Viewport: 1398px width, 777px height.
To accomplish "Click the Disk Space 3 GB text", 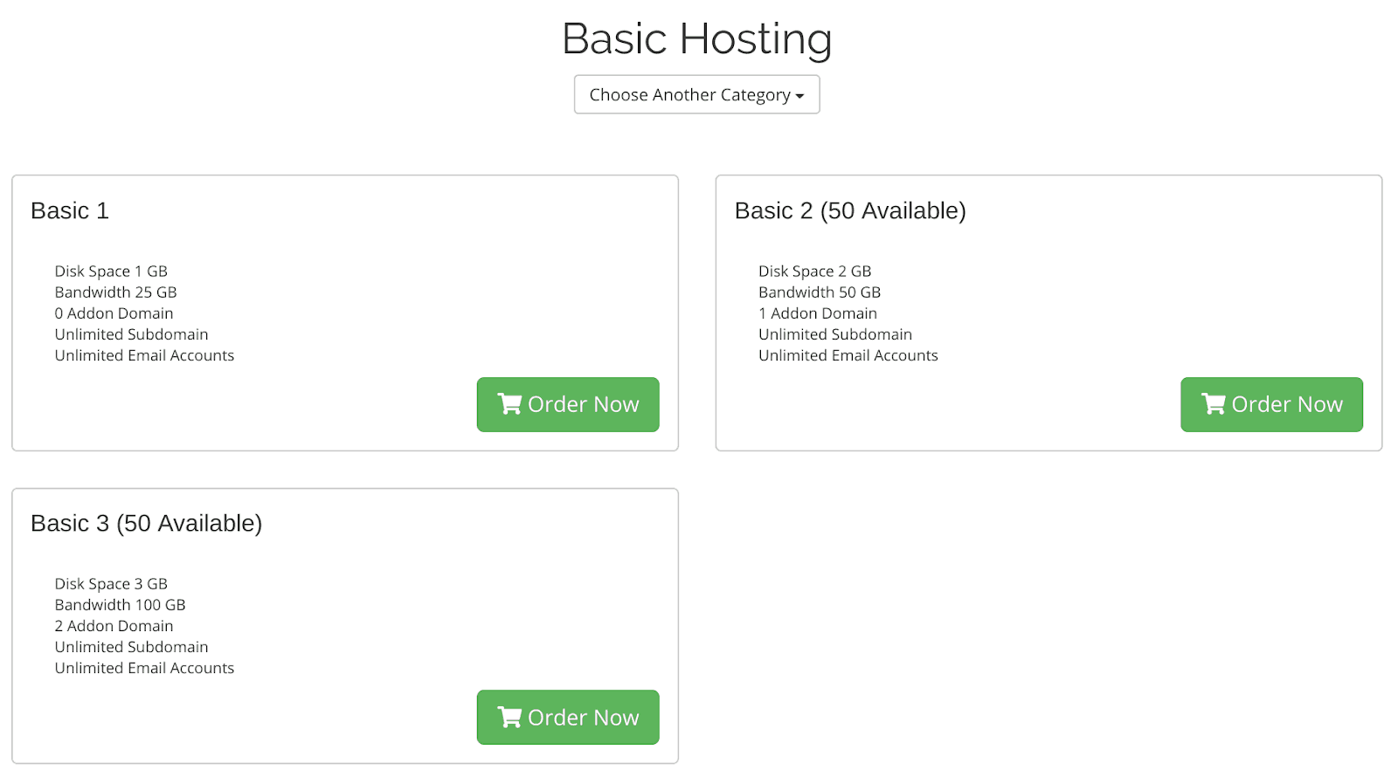I will (111, 584).
